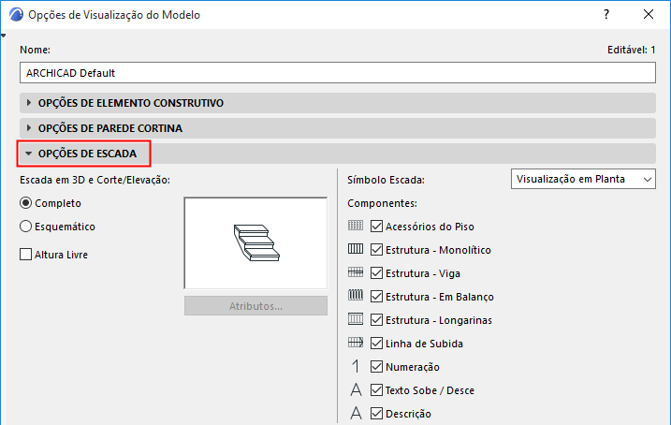Disable the Linha de Subida checkbox
The width and height of the screenshot is (671, 425).
(x=376, y=344)
